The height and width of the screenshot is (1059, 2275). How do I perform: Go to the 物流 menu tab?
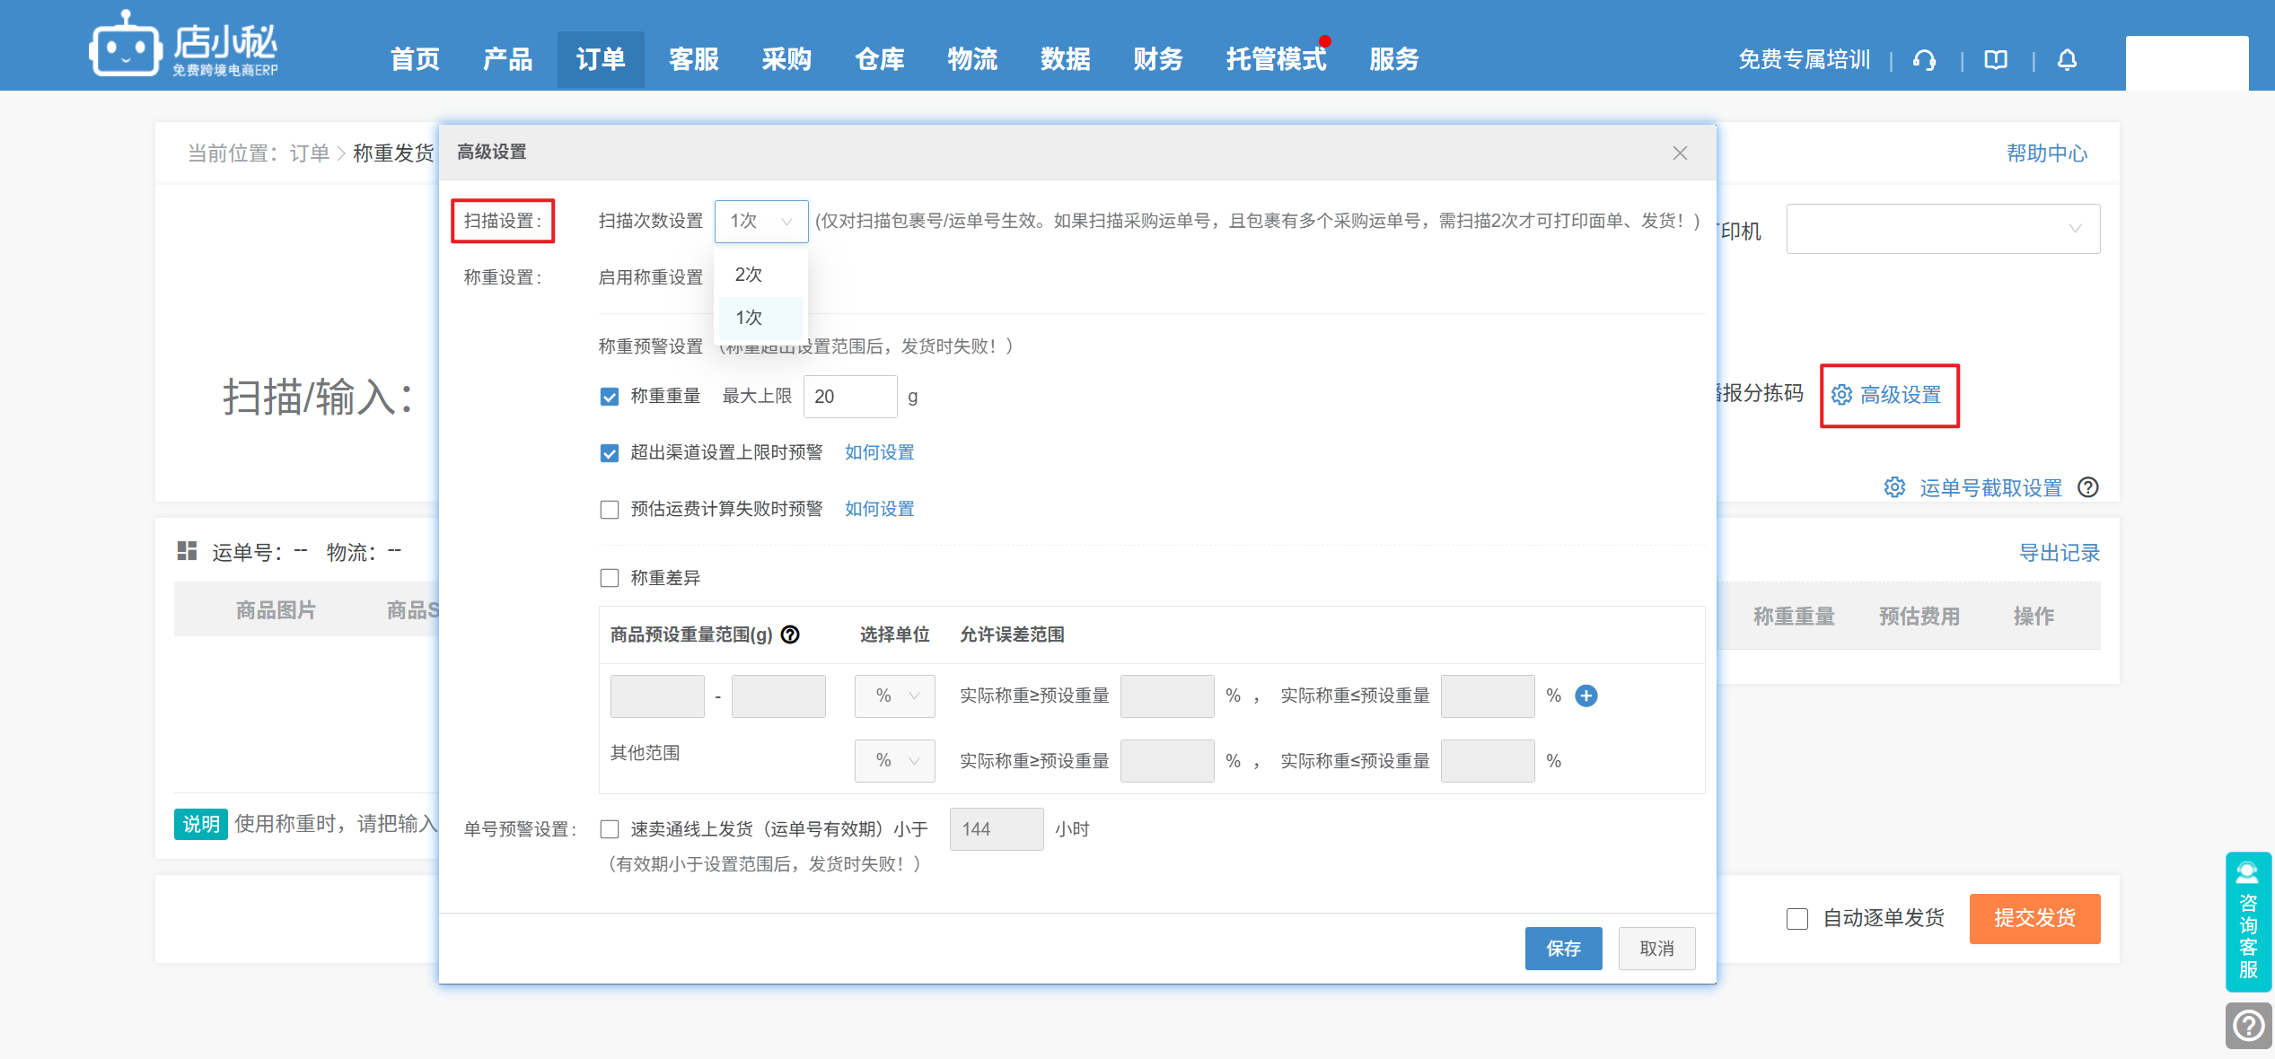[972, 59]
